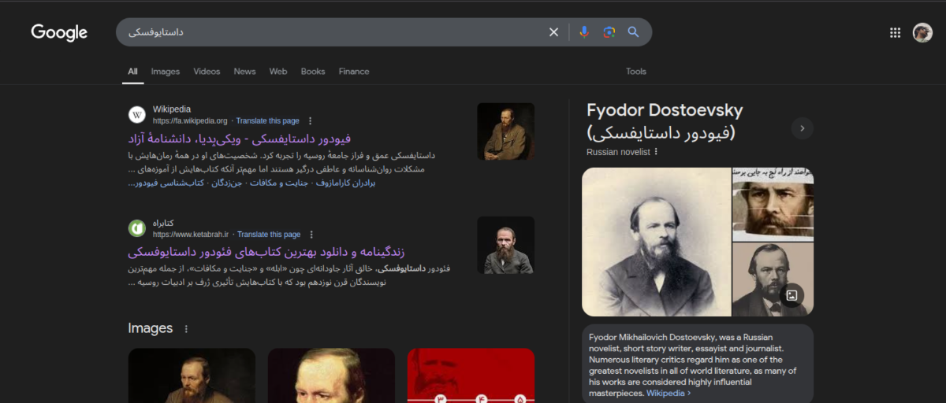Image resolution: width=946 pixels, height=403 pixels.
Task: Switch to the Finance tab
Action: pyautogui.click(x=354, y=72)
